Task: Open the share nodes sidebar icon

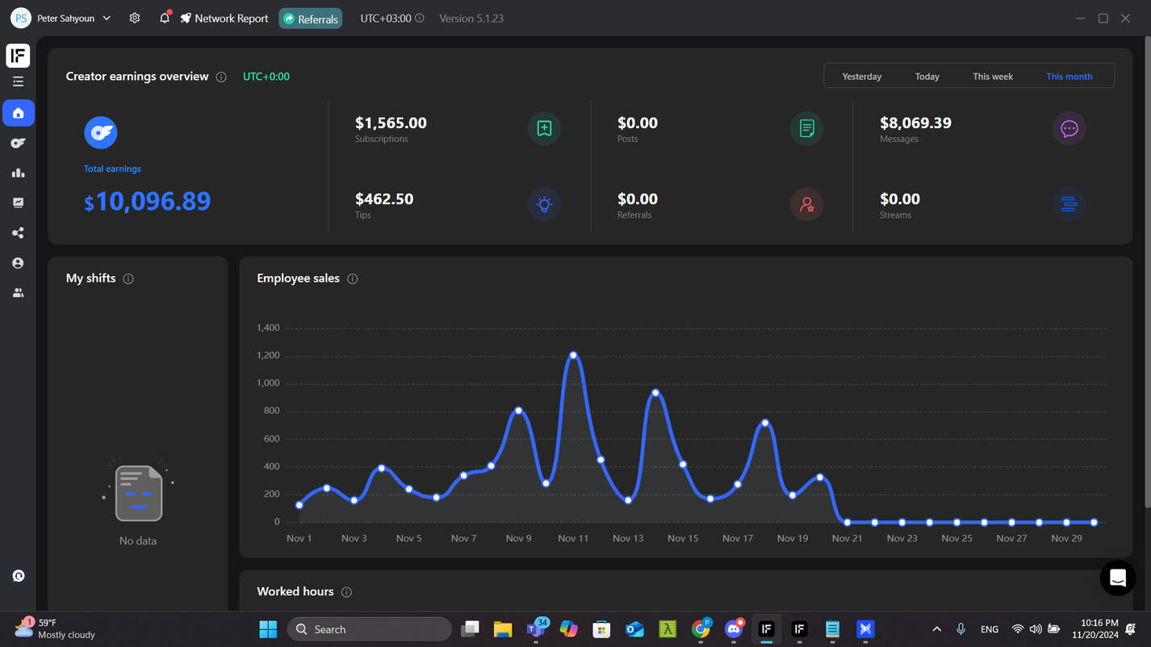Action: (x=19, y=233)
